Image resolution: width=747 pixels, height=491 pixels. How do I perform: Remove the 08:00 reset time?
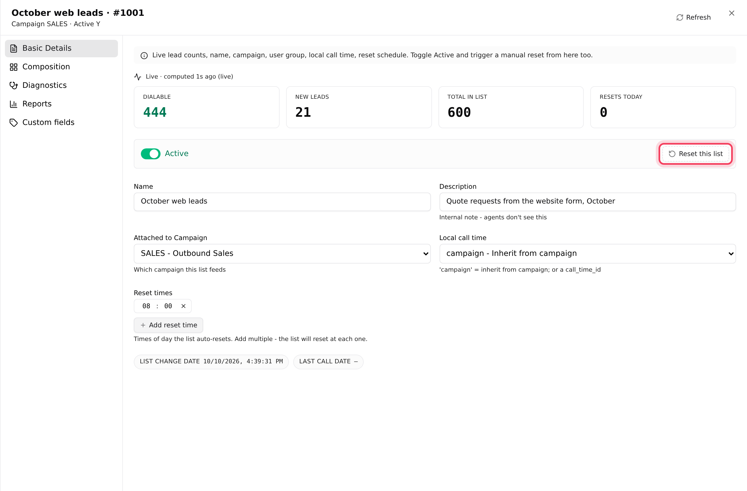coord(183,306)
